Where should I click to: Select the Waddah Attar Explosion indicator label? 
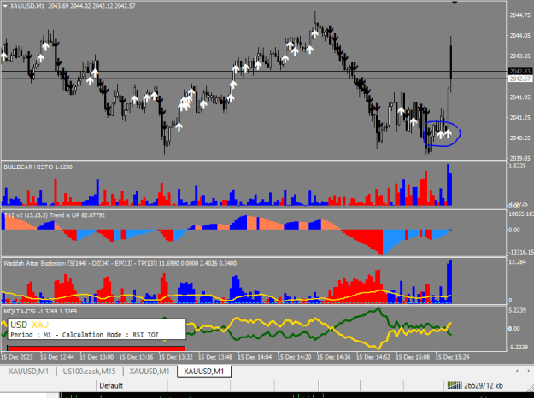click(120, 263)
